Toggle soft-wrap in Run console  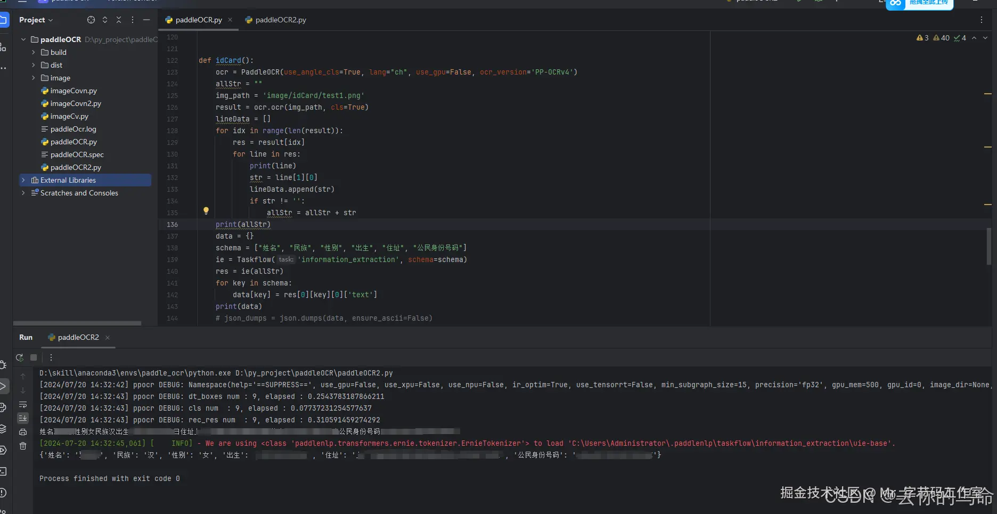click(x=23, y=405)
